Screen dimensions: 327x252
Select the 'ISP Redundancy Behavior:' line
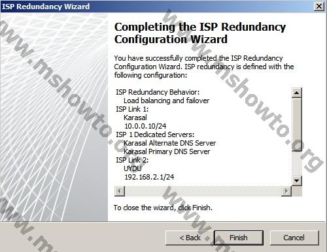(158, 92)
